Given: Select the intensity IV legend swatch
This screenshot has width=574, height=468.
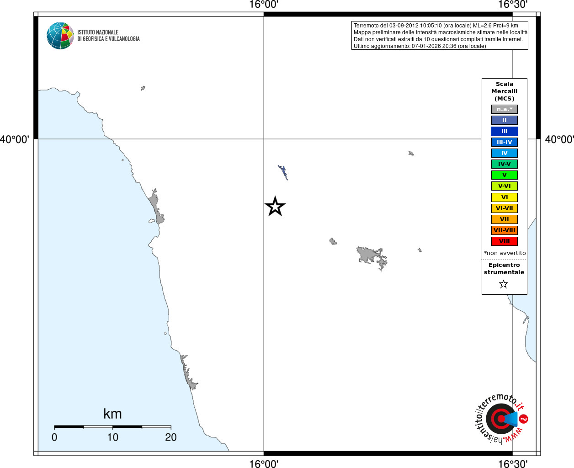Looking at the screenshot, I should point(505,153).
